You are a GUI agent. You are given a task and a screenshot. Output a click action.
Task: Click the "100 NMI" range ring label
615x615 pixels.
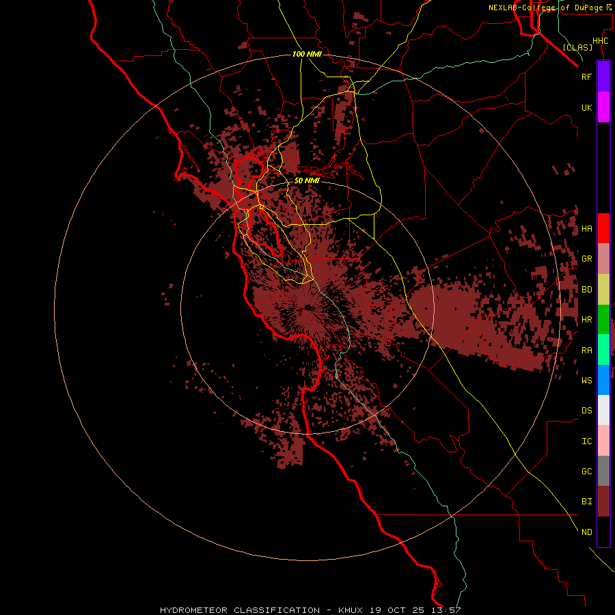click(307, 54)
